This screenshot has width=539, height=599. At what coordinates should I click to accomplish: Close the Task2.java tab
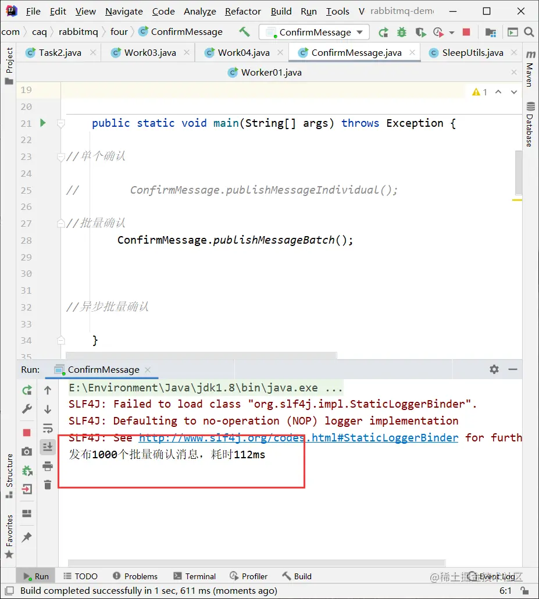point(93,52)
